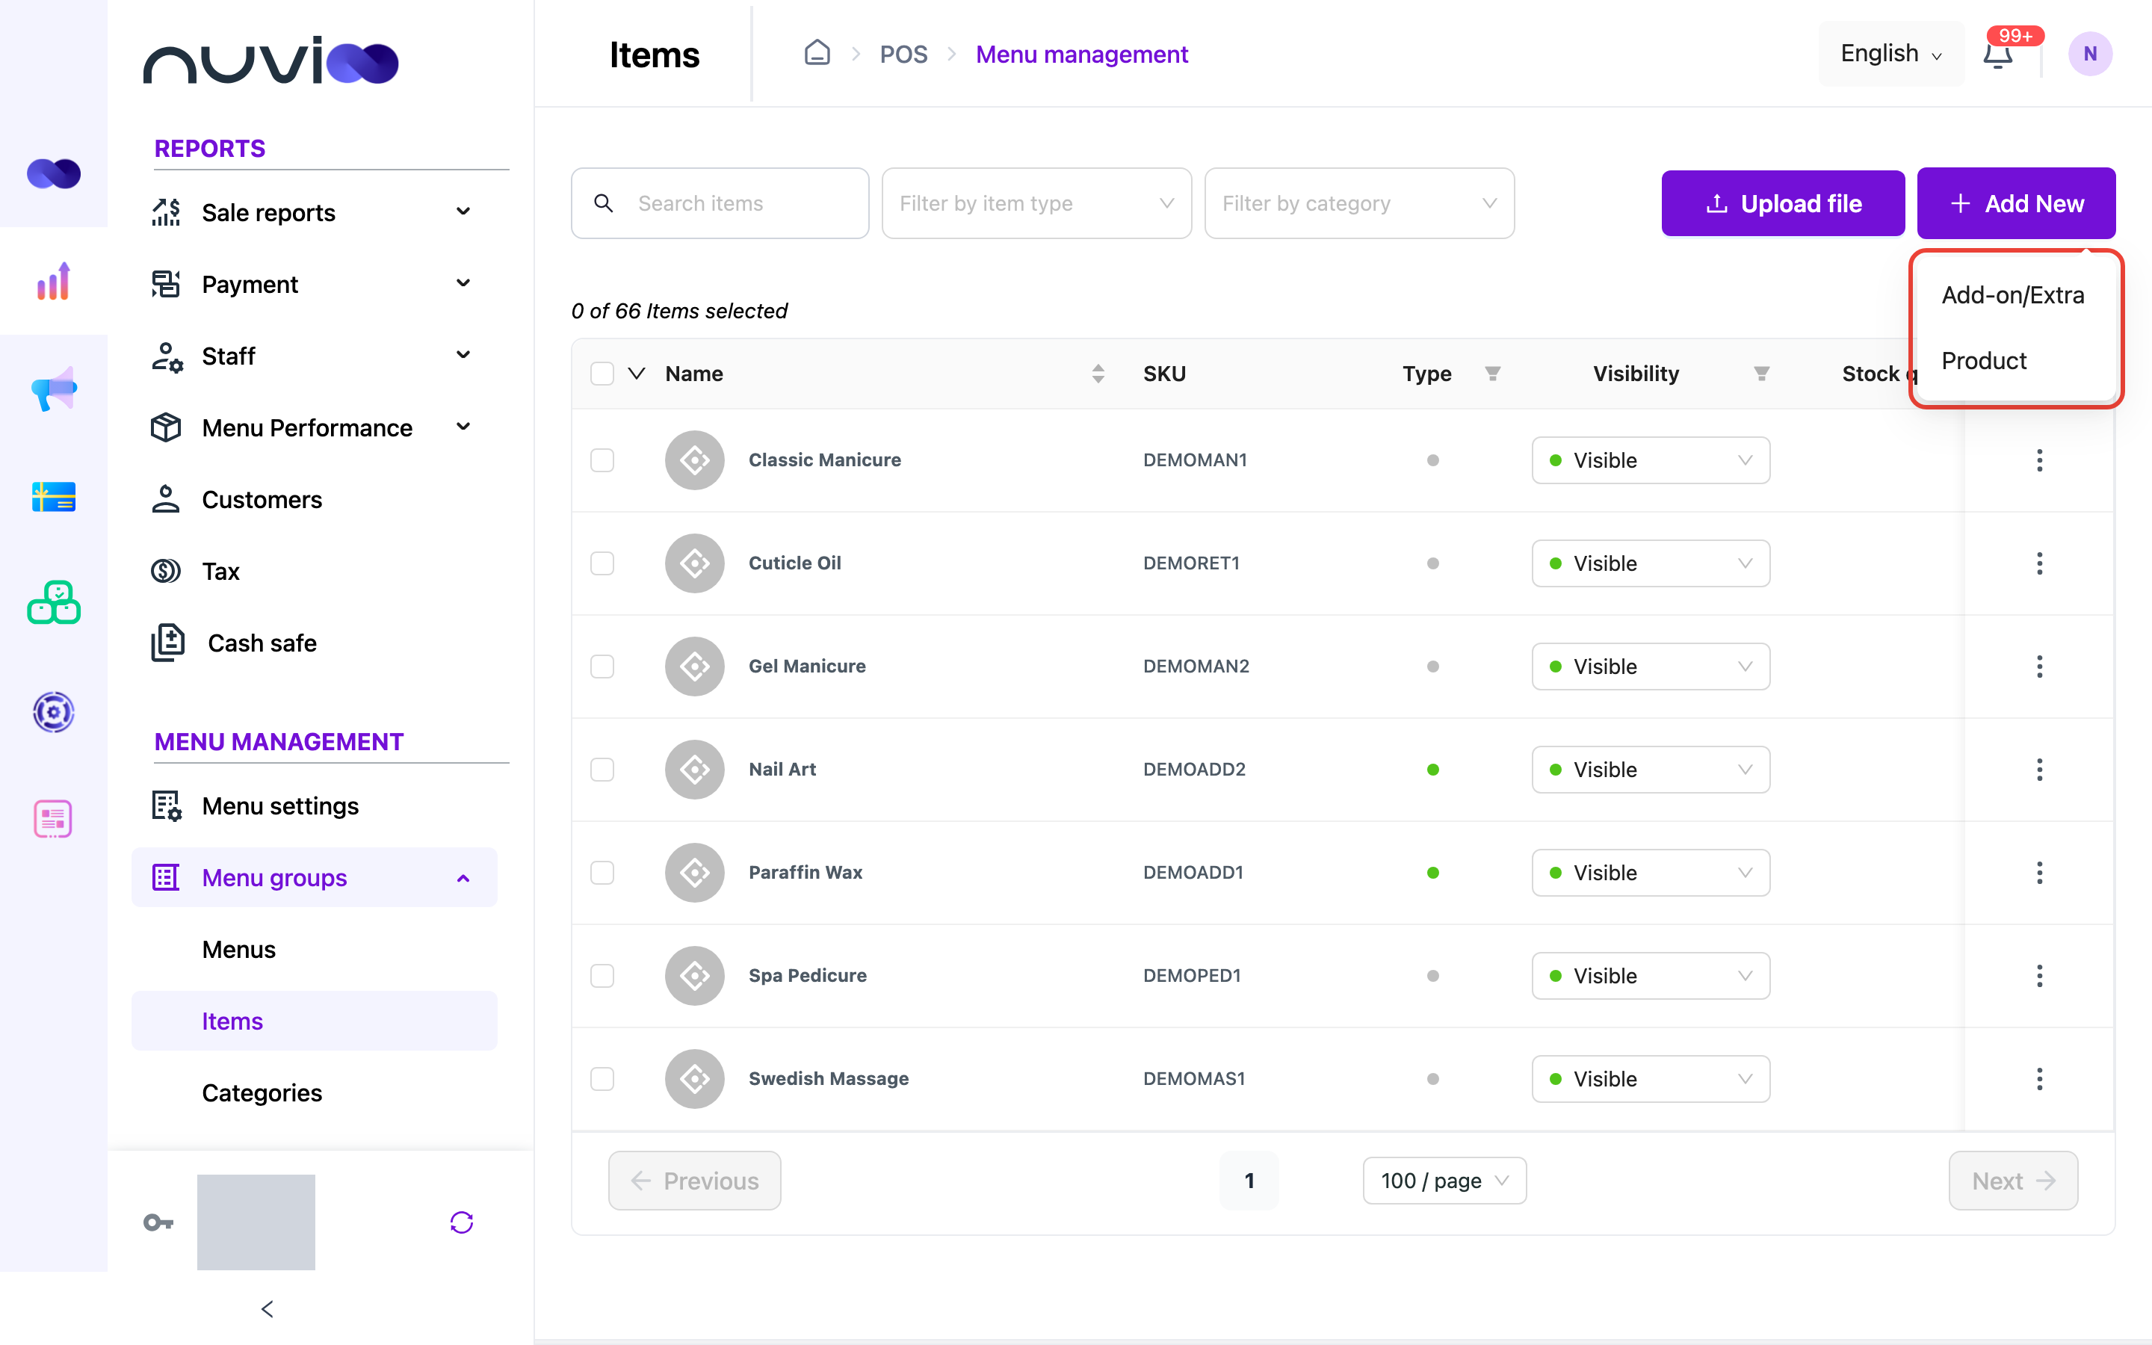Tick the select-all checkbox in table header
This screenshot has height=1345, width=2152.
602,374
